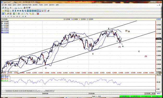Click the 12/16/09 - 04:00 time readout
Screen dimensions: 163x98
pyautogui.click(x=150, y=94)
